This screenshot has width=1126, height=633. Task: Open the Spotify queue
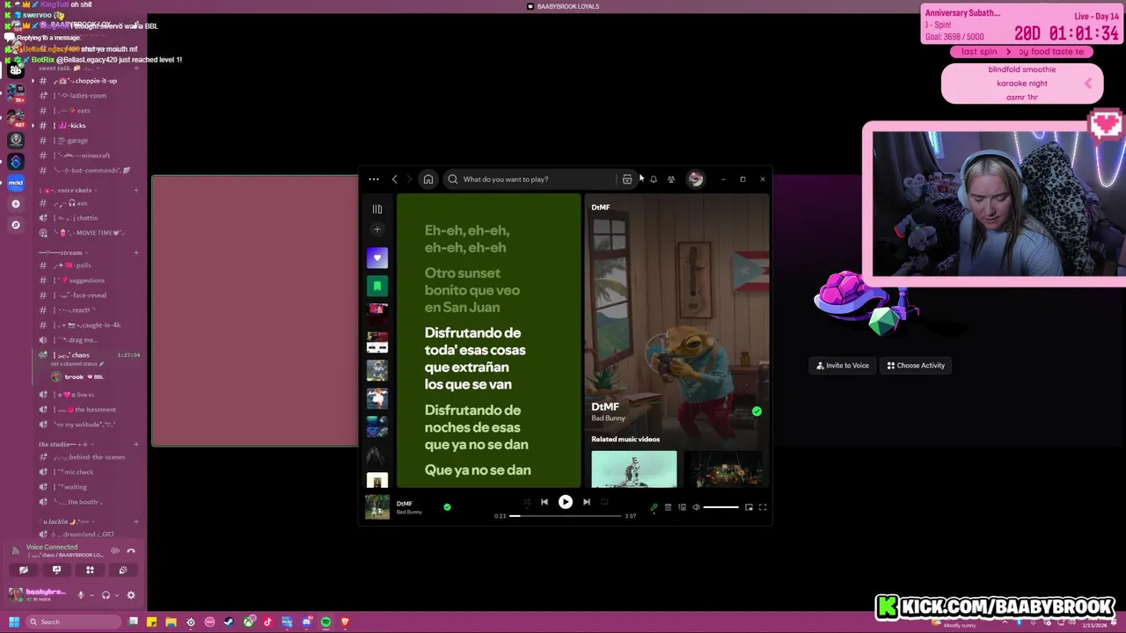click(x=668, y=507)
